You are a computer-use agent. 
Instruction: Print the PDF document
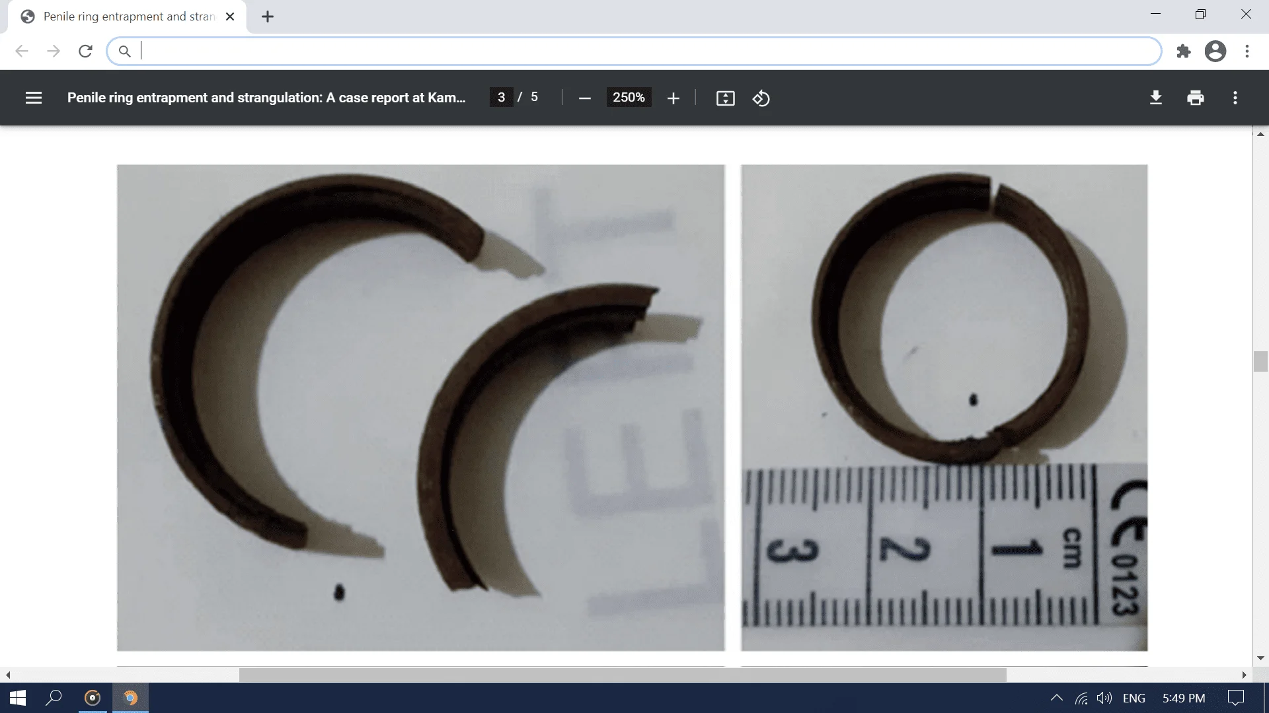coord(1195,98)
